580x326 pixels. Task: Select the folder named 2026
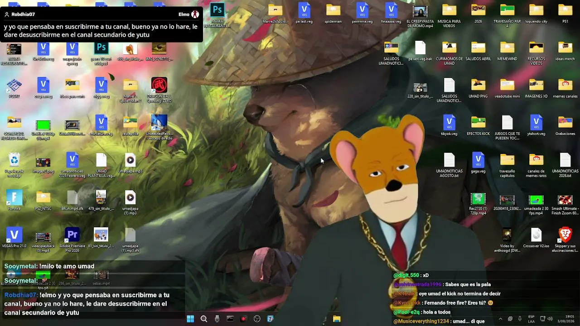478,13
